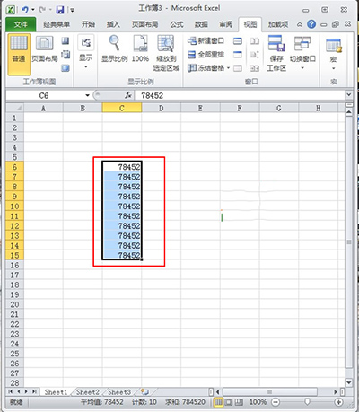
Task: Open a new window with 新建窗口
Action: pyautogui.click(x=206, y=40)
